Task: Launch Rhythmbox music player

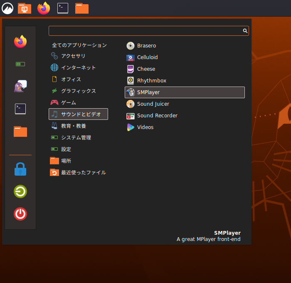Action: coord(185,81)
